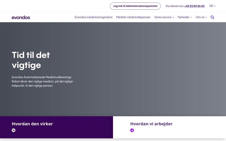Open the DK language dropdown

(213, 6)
